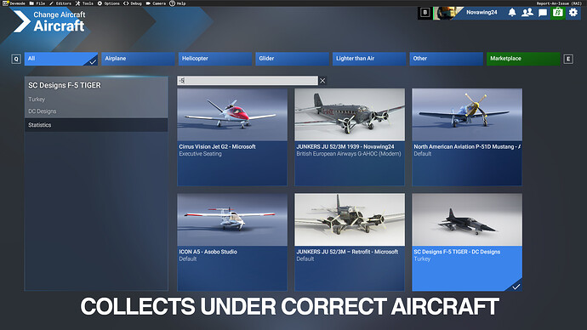Click the Change Aircraft heading text
587x330 pixels.
(60, 14)
